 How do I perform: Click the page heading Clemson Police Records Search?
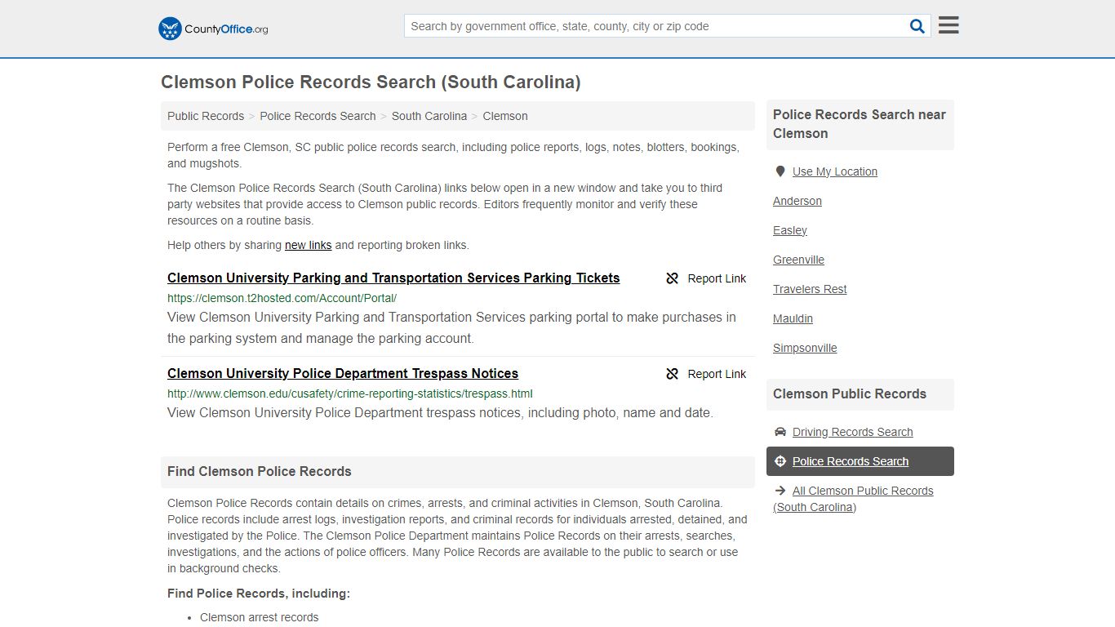pyautogui.click(x=371, y=82)
